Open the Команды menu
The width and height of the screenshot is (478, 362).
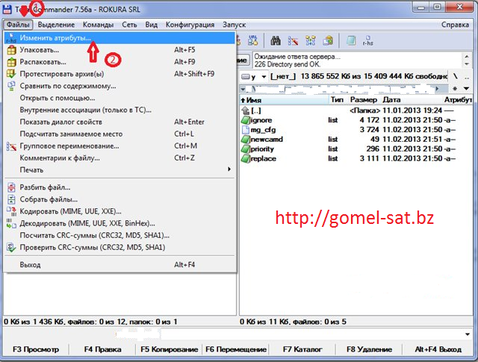(x=98, y=25)
